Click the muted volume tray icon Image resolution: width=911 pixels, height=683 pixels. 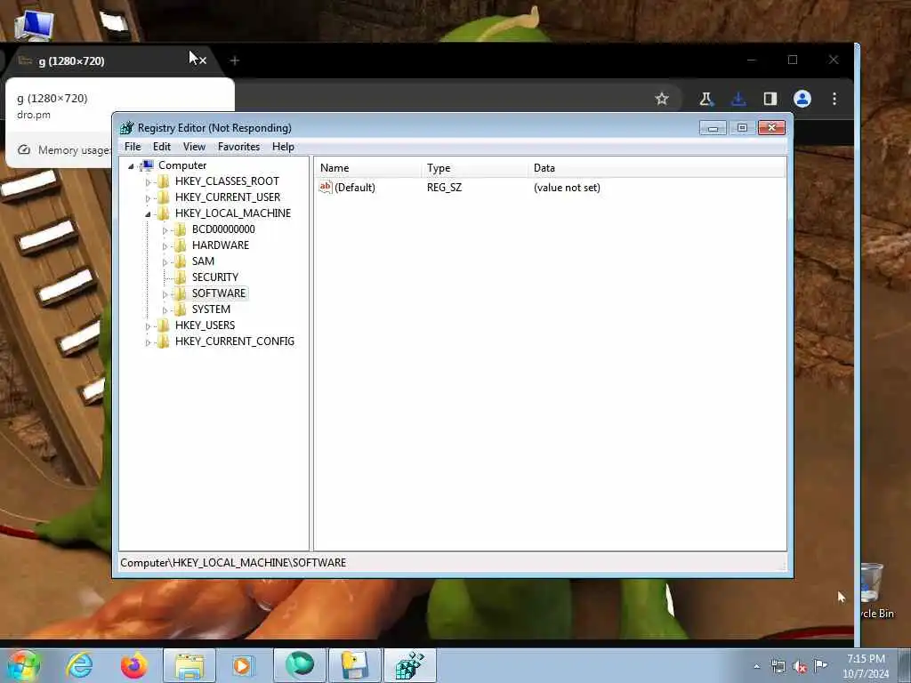(800, 666)
